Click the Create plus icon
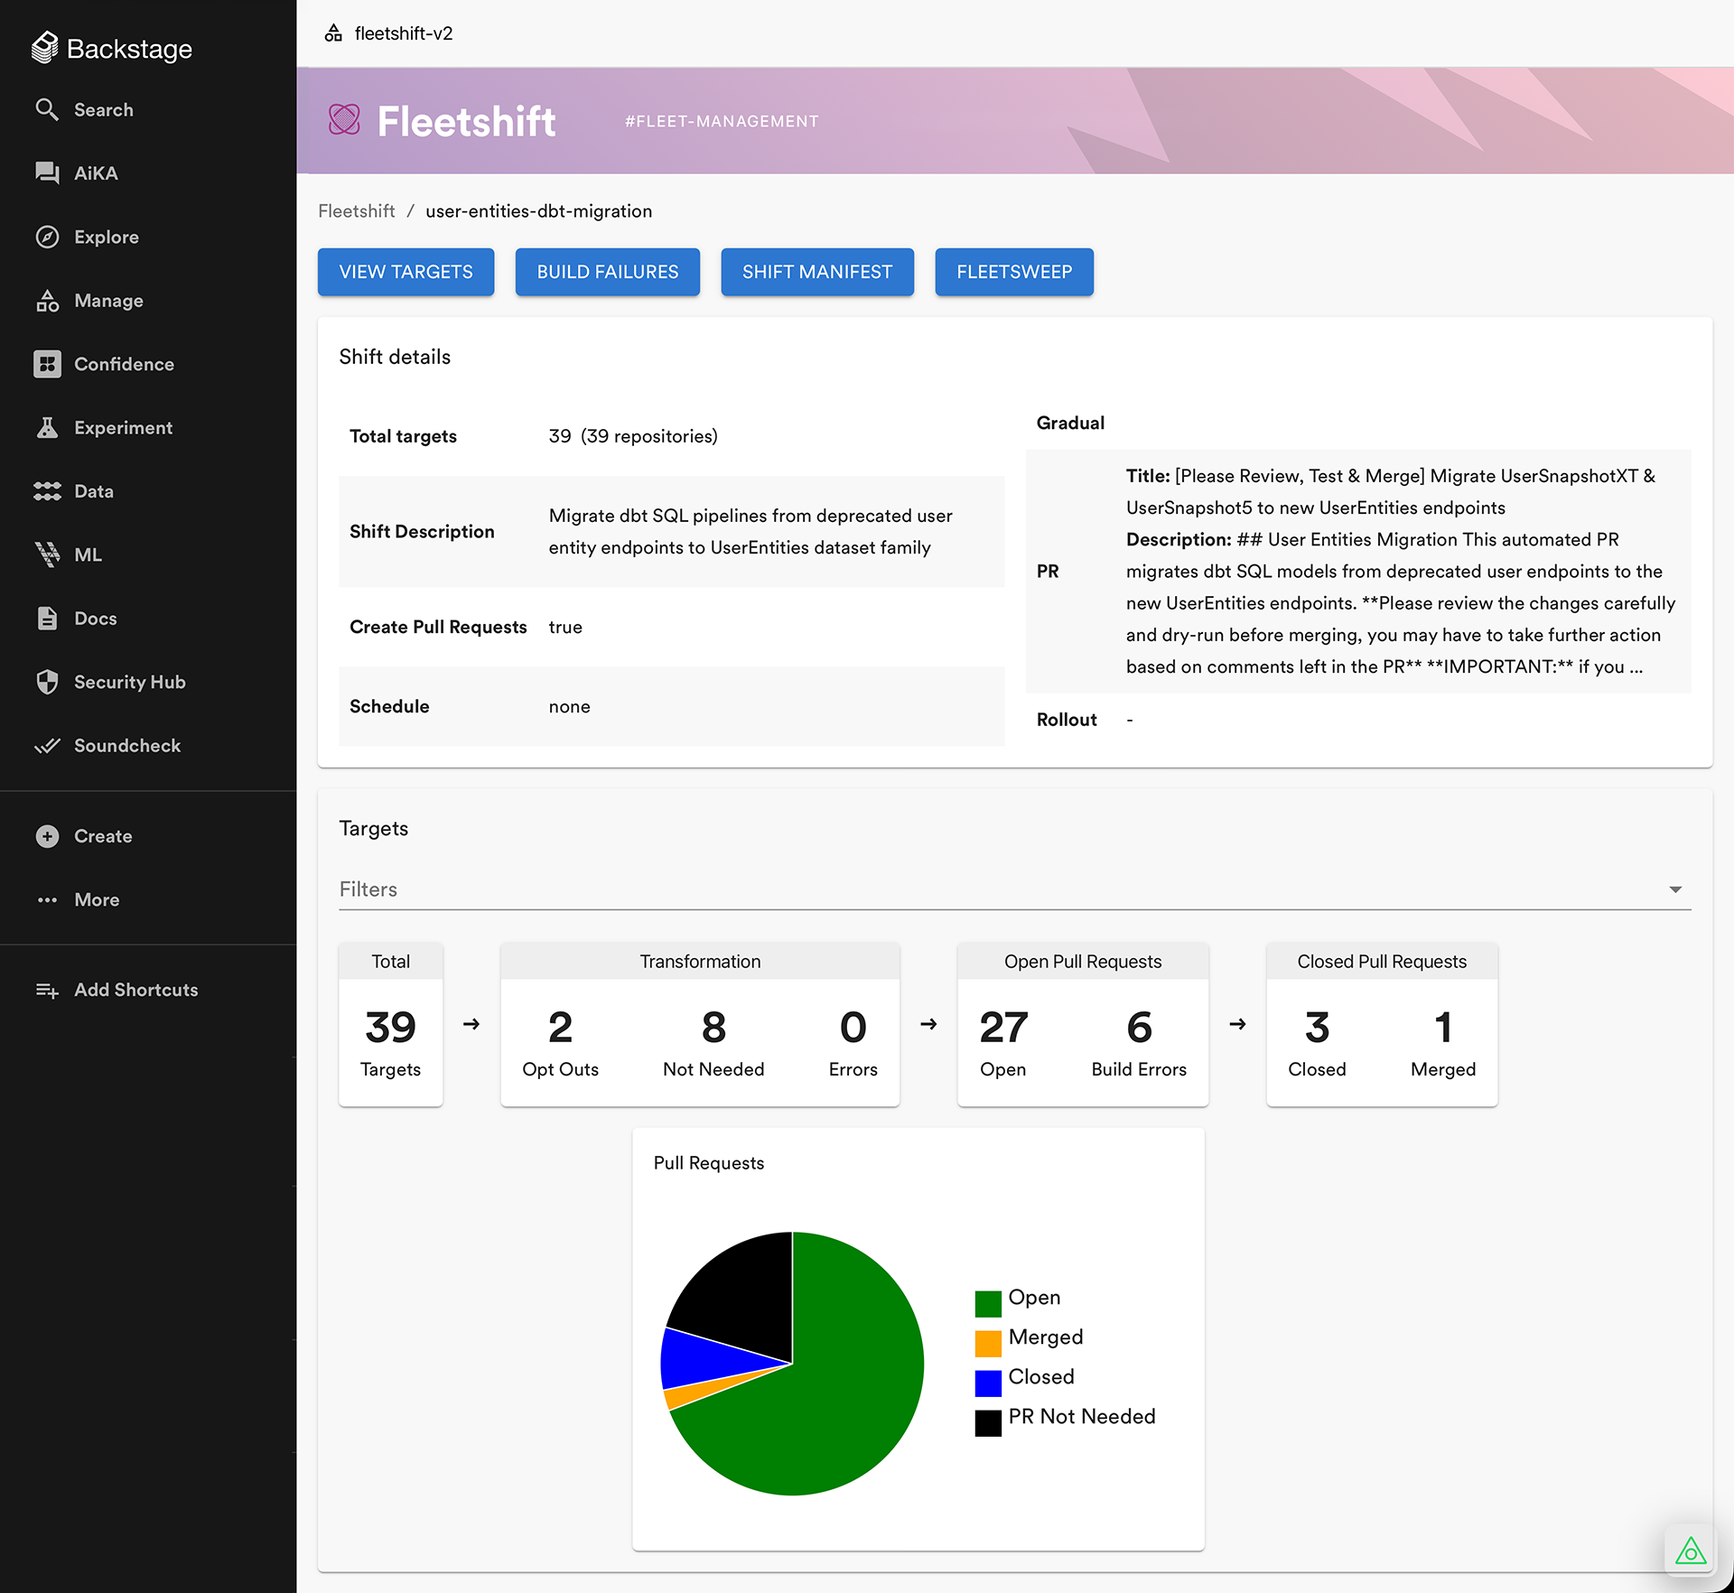The height and width of the screenshot is (1593, 1734). (x=48, y=835)
